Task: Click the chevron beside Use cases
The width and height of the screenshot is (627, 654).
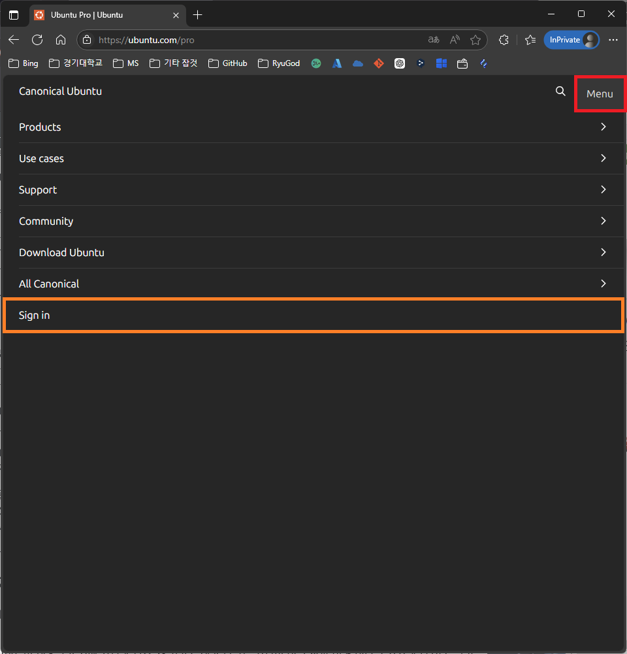Action: click(x=603, y=158)
